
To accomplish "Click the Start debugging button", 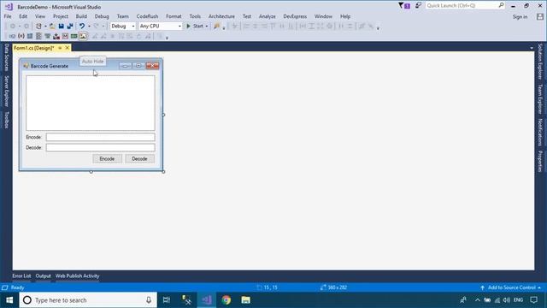I will pyautogui.click(x=197, y=27).
